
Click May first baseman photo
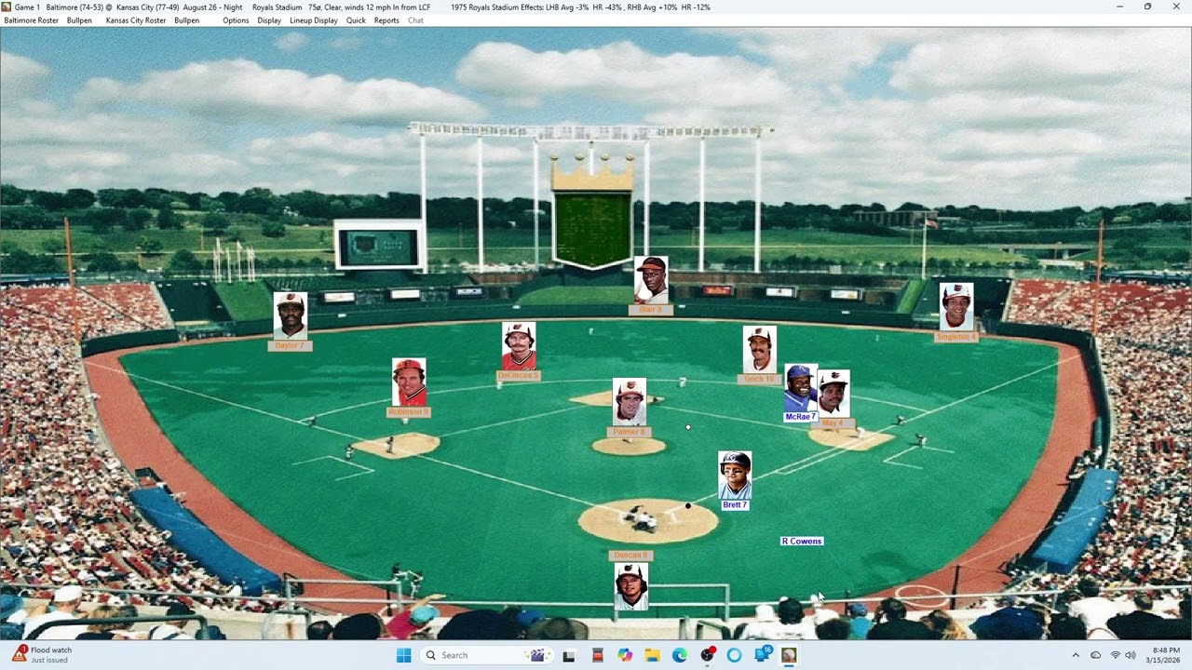pos(833,394)
